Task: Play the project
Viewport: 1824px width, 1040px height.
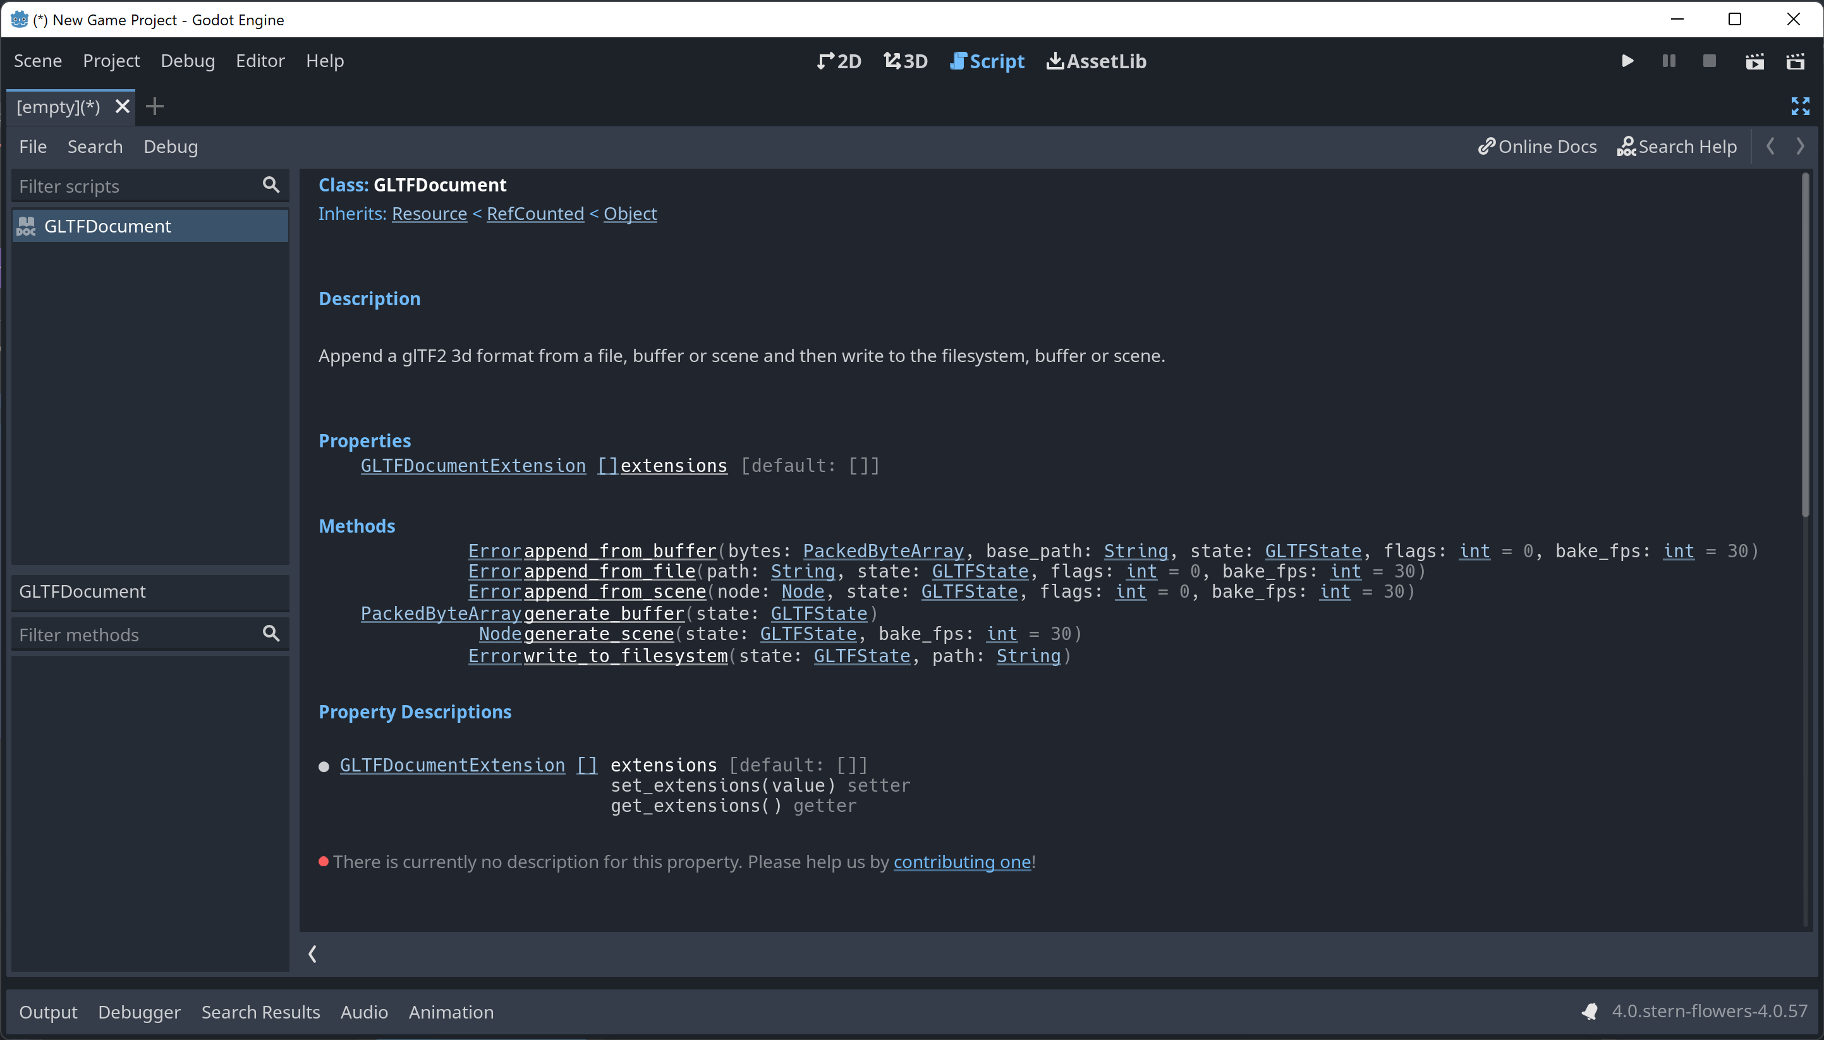Action: click(x=1628, y=61)
